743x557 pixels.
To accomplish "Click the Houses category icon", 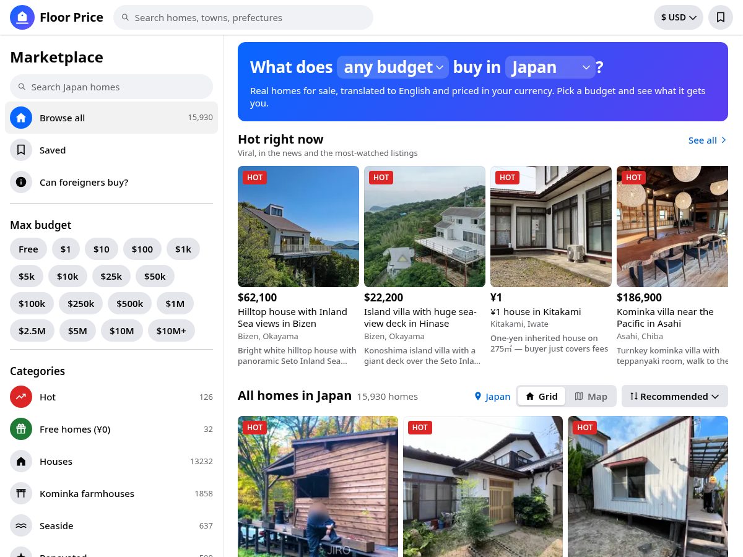I will 21,461.
